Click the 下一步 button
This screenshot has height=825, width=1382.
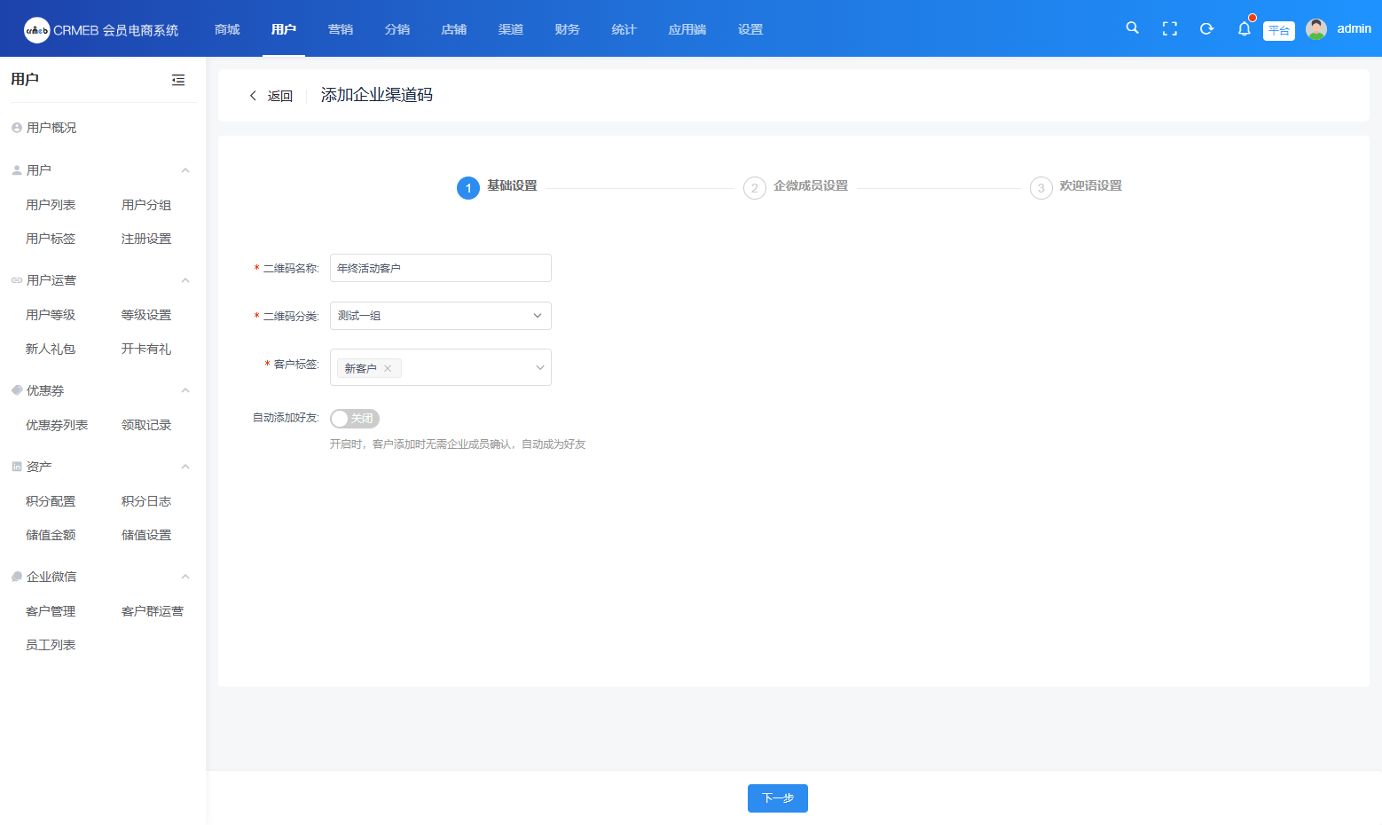click(x=777, y=798)
